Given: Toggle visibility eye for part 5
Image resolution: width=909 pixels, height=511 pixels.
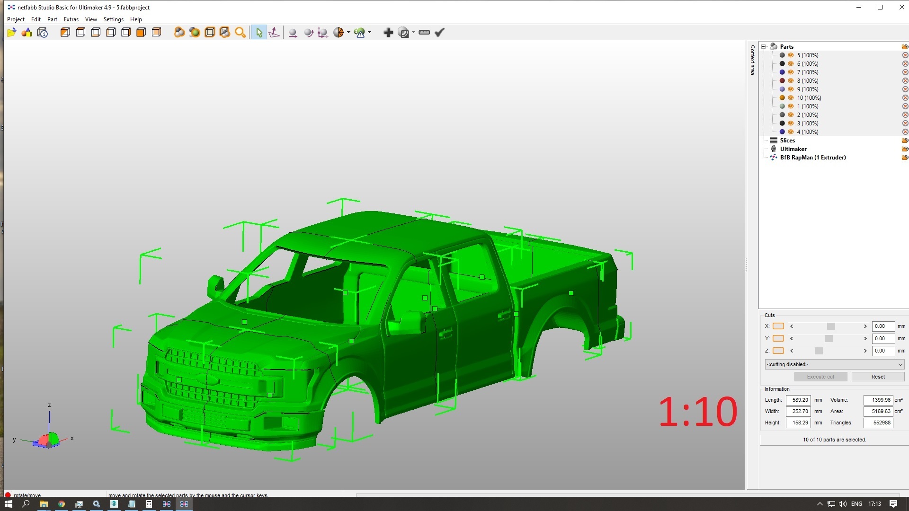Looking at the screenshot, I should coord(791,55).
